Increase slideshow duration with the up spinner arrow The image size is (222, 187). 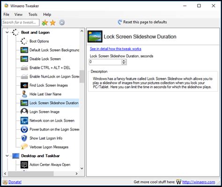coord(124,61)
